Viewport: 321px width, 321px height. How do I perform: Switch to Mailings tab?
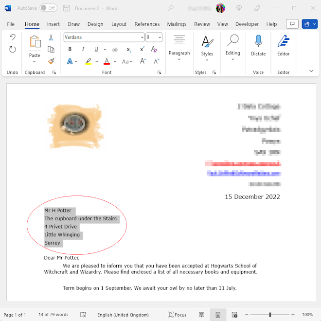point(177,24)
